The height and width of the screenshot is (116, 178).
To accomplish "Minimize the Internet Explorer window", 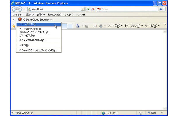I will (155, 3).
